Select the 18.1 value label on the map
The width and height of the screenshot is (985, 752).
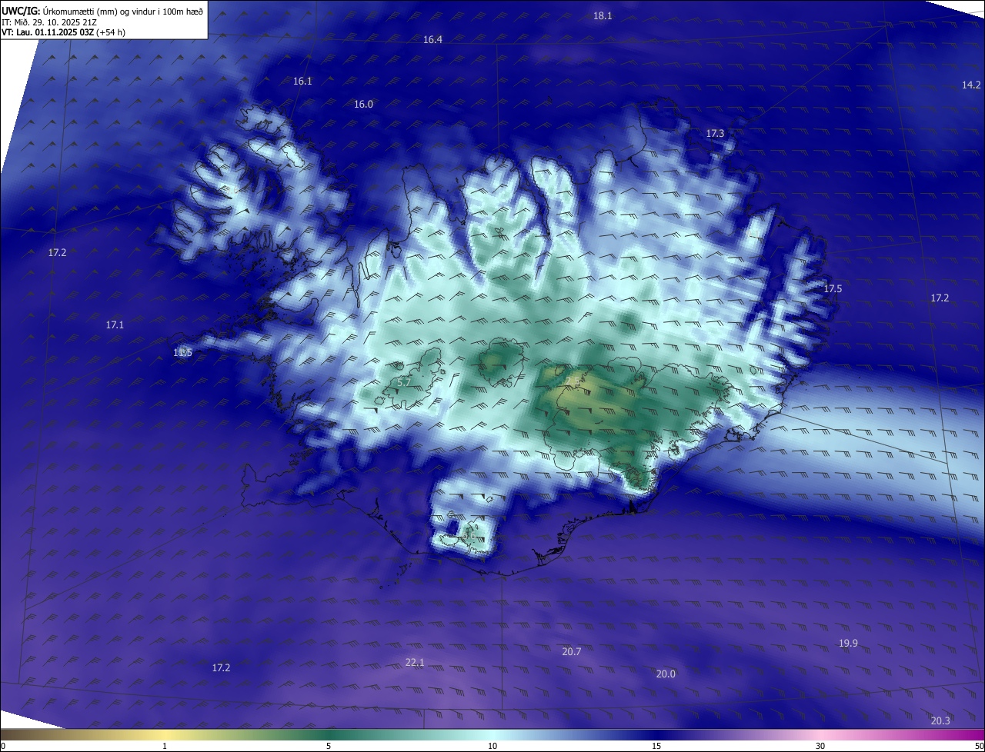(603, 16)
